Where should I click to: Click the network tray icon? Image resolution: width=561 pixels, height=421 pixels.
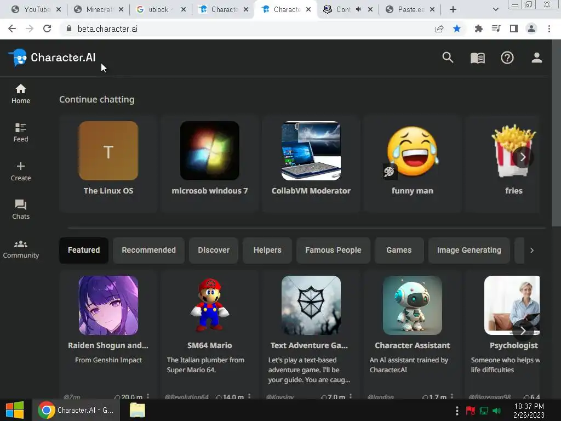click(484, 411)
